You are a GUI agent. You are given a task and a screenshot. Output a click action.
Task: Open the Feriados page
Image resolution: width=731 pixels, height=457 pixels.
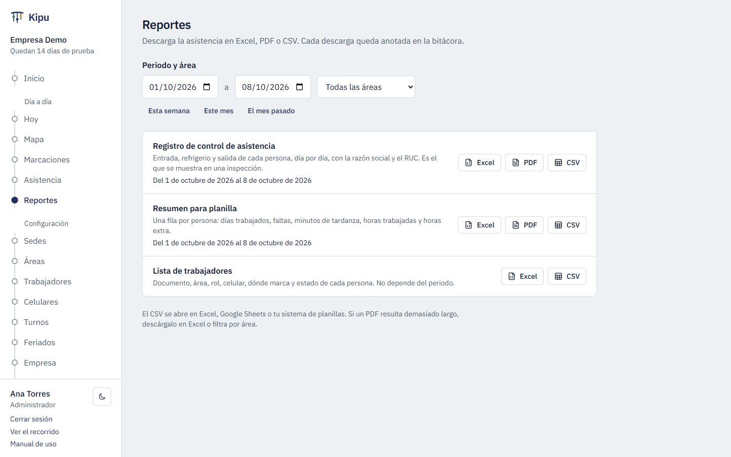pyautogui.click(x=40, y=342)
